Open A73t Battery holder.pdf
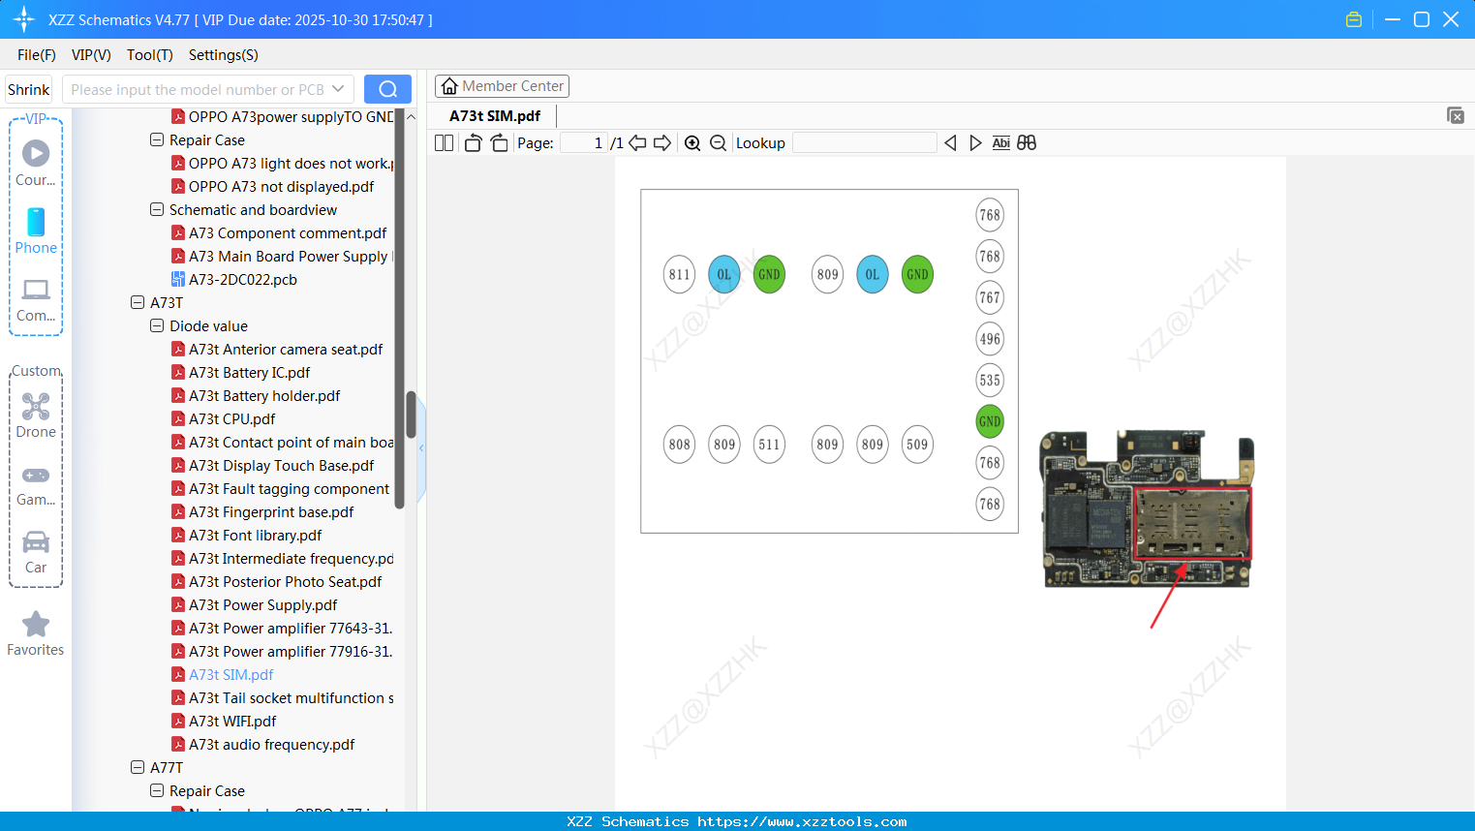 (263, 396)
